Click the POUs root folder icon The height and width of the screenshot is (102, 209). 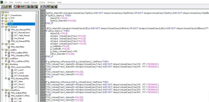[3, 12]
